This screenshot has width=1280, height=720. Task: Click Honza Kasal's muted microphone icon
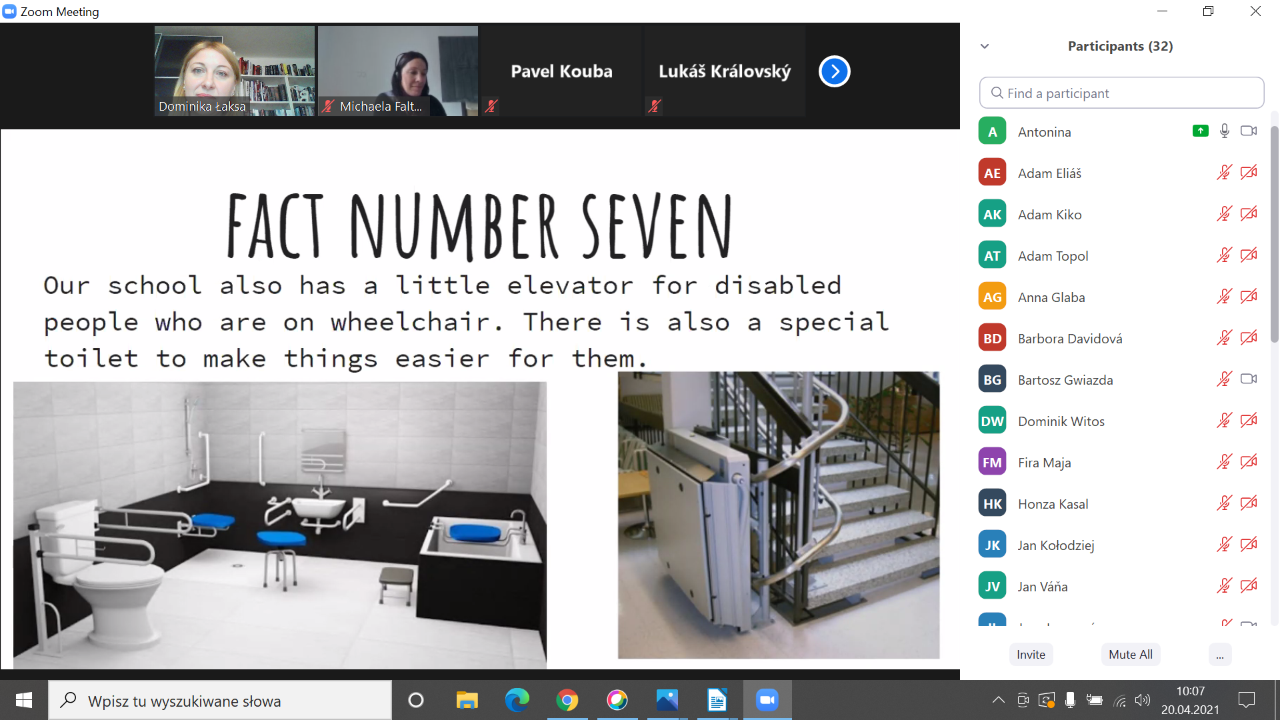pyautogui.click(x=1225, y=503)
